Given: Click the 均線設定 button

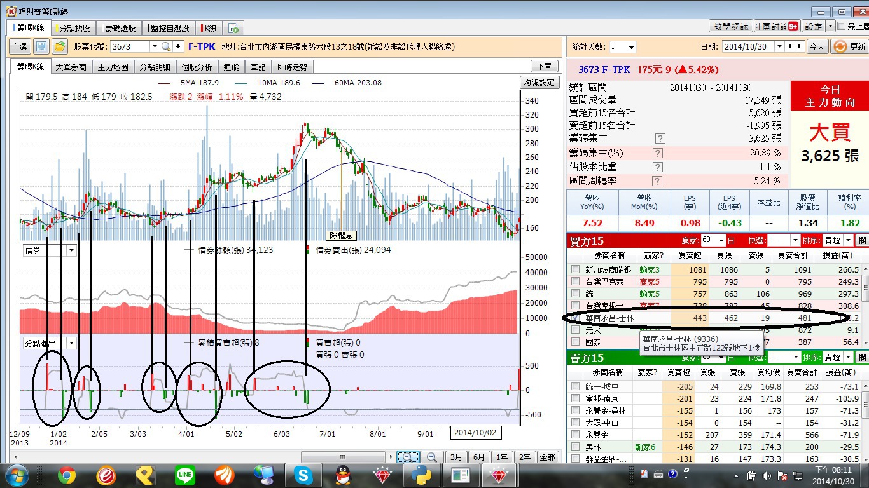Looking at the screenshot, I should (x=539, y=82).
